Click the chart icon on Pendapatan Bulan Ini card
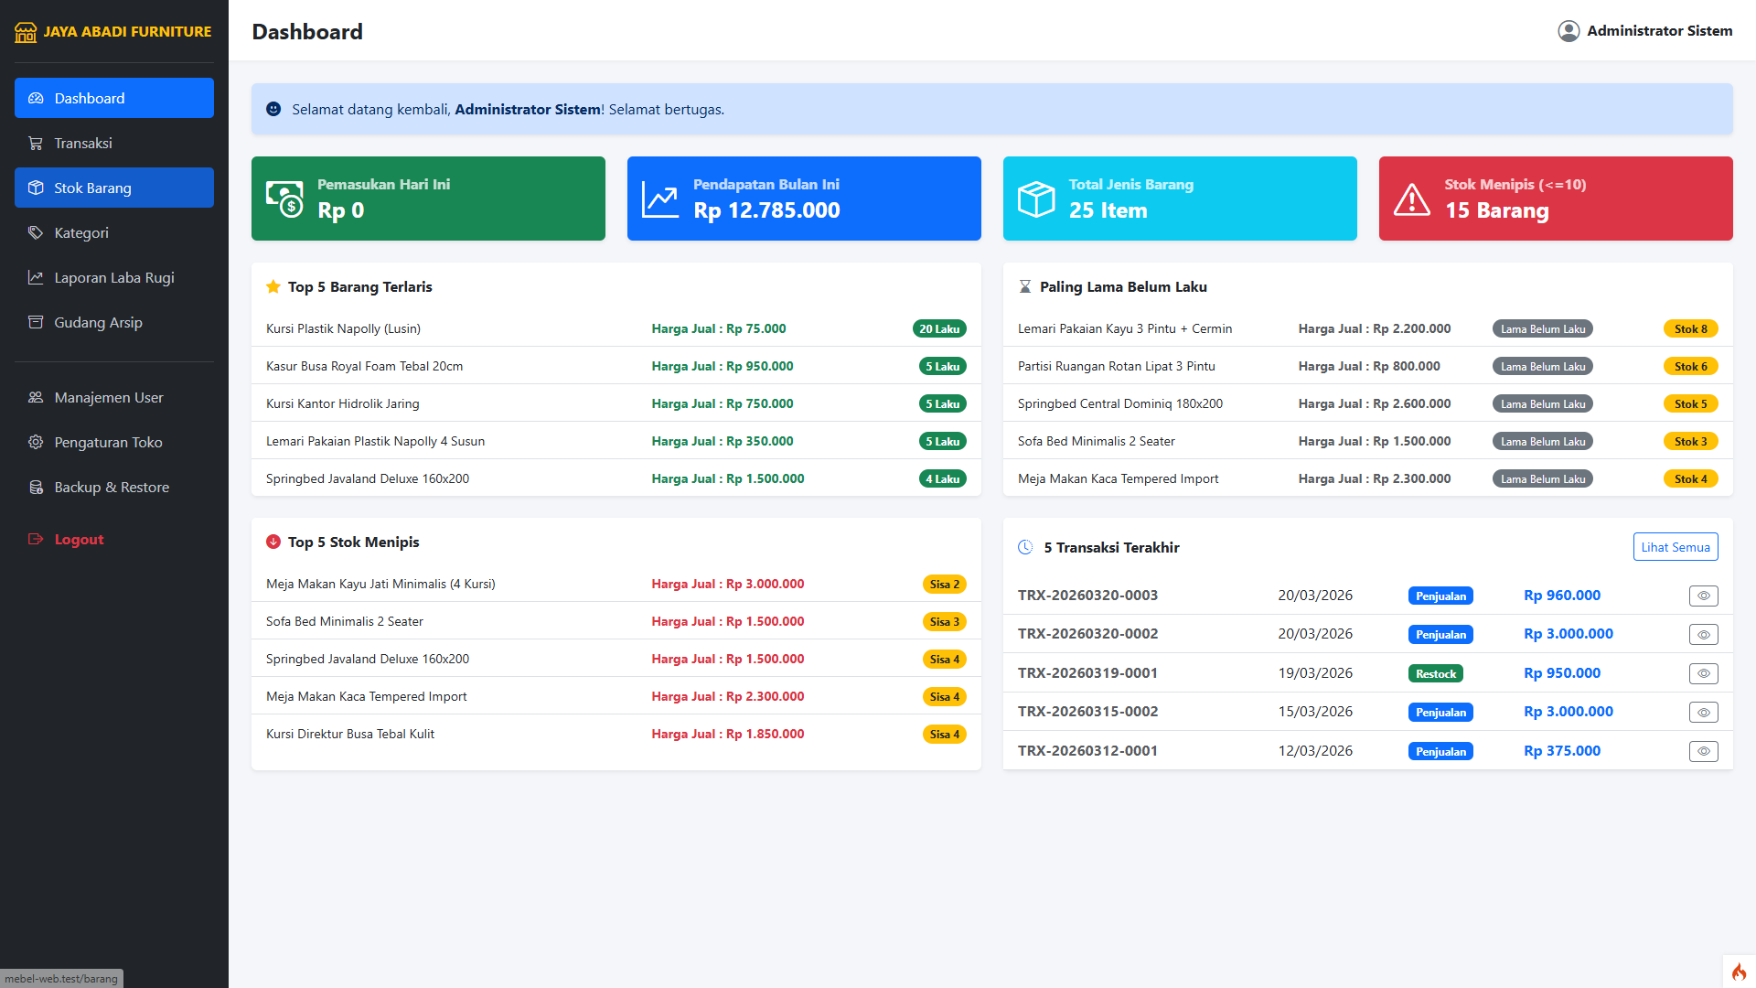Viewport: 1756px width, 988px height. pos(659,199)
